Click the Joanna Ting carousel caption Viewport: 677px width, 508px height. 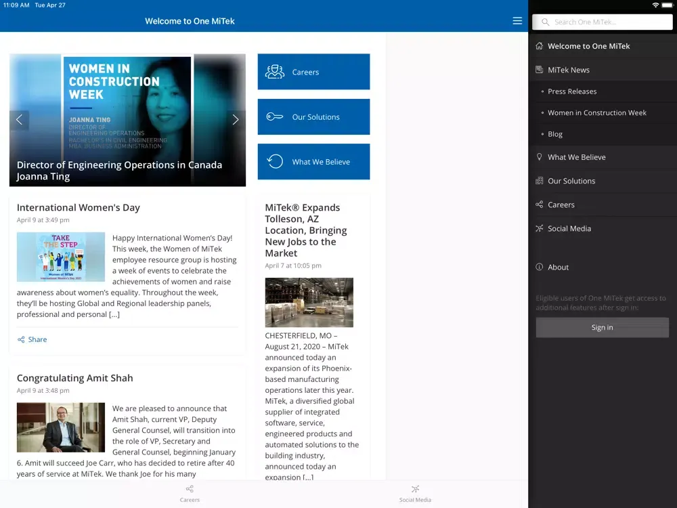point(119,171)
